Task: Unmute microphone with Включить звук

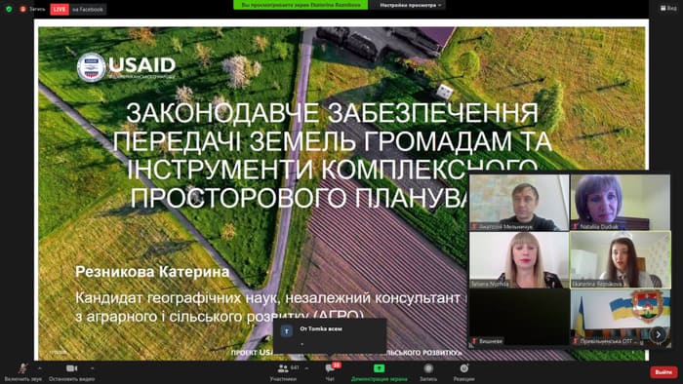Action: click(x=22, y=372)
